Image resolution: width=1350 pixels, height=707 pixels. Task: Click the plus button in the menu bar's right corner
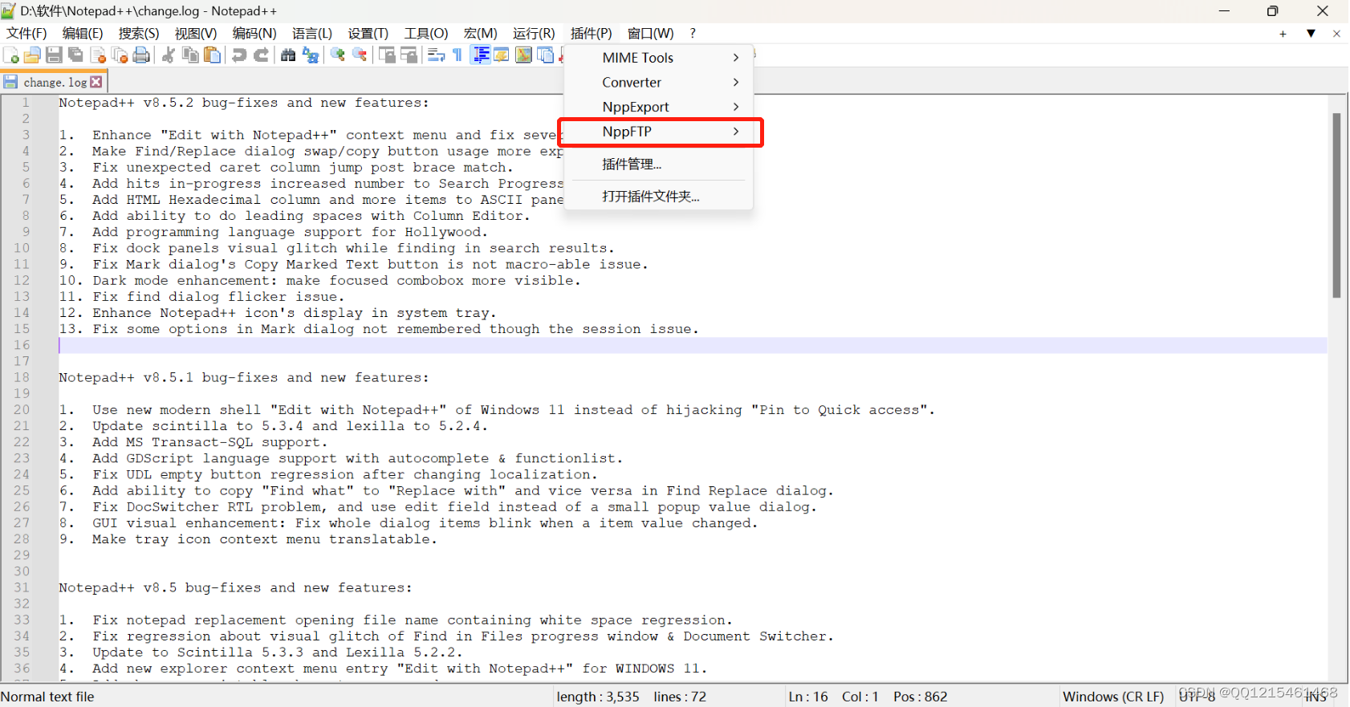(1283, 34)
